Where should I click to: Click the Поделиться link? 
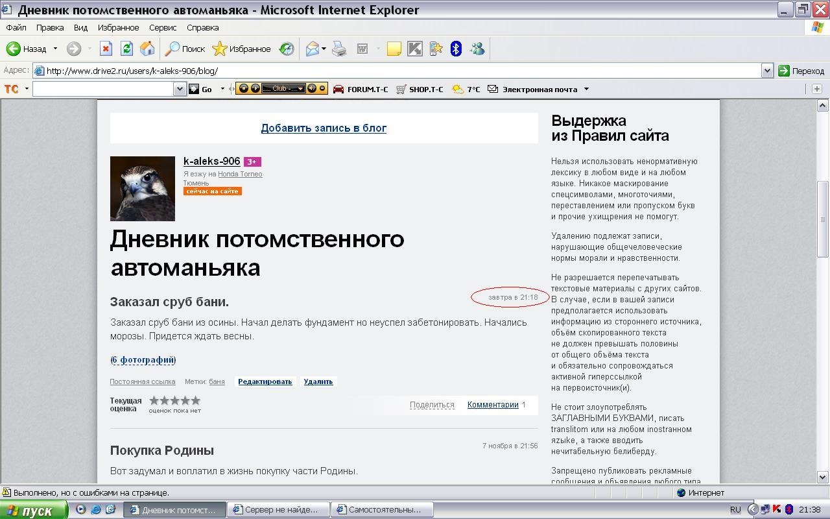coord(432,405)
